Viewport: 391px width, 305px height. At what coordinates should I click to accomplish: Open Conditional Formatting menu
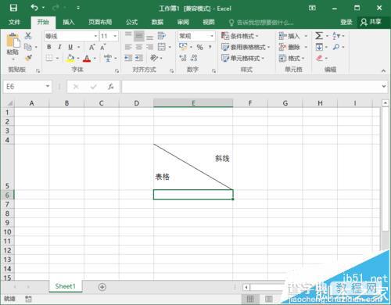coord(240,36)
